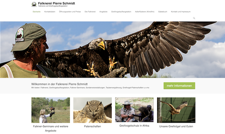The image size is (225, 134).
Task: Open the Falkner-Seminare thumbnail image
Action: (51, 110)
